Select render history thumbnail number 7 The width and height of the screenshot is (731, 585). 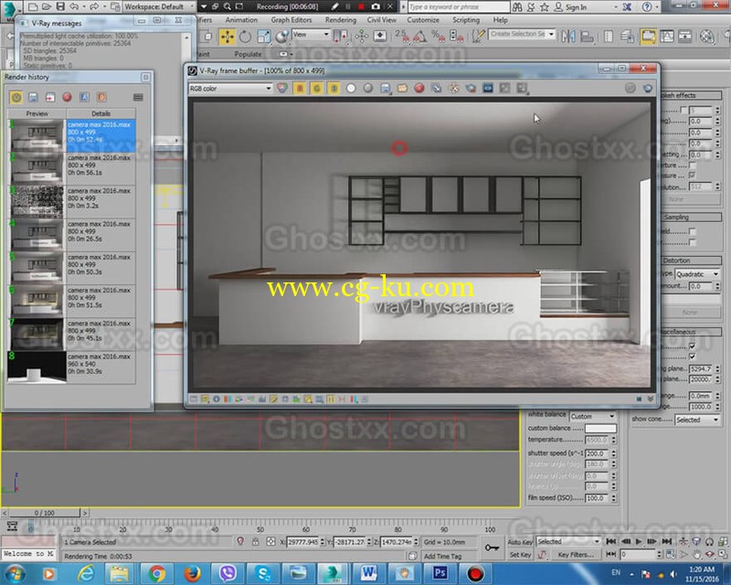[37, 335]
